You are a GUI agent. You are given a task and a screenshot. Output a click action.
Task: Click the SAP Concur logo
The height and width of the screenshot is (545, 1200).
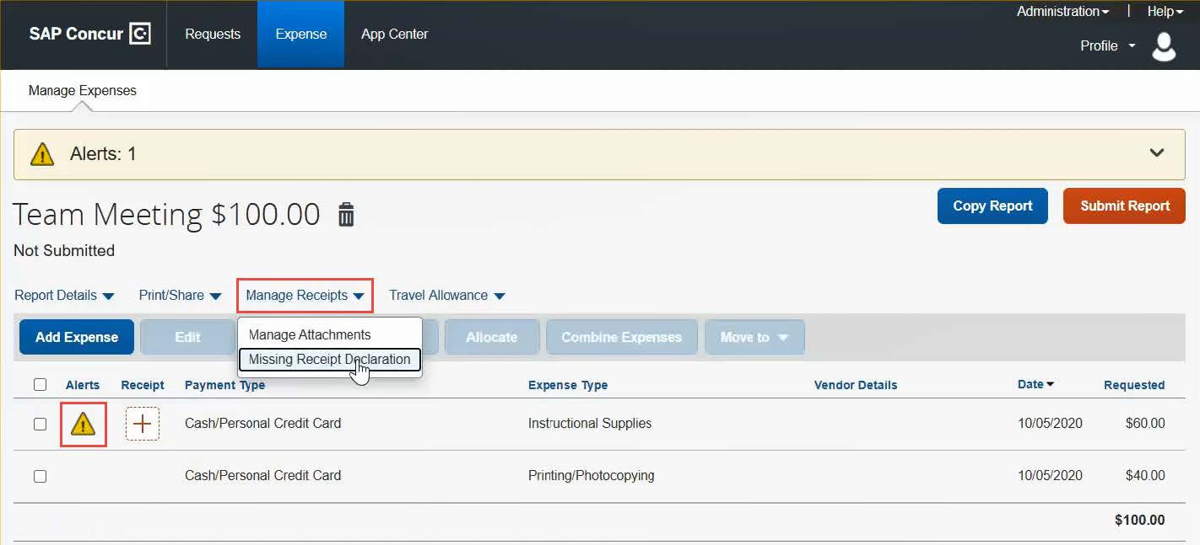click(x=89, y=35)
